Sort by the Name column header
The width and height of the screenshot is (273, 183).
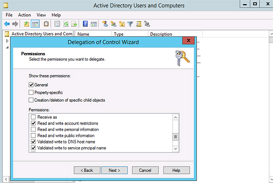pyautogui.click(x=93, y=34)
